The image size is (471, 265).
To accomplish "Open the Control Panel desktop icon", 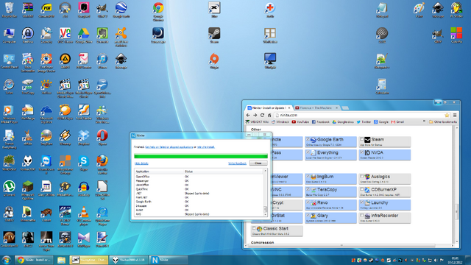I will [x=9, y=60].
